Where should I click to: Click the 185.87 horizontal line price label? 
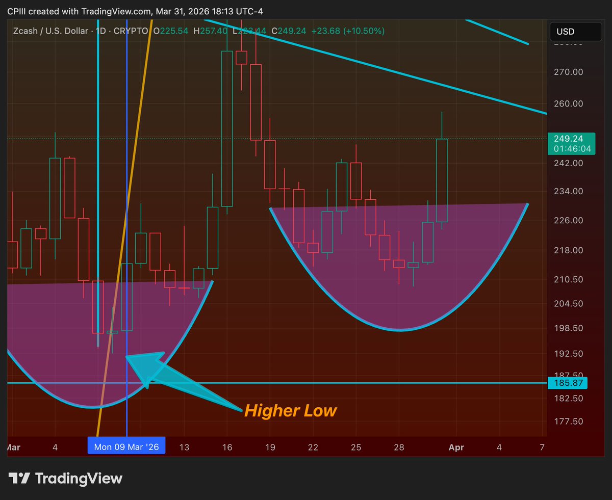pyautogui.click(x=567, y=383)
